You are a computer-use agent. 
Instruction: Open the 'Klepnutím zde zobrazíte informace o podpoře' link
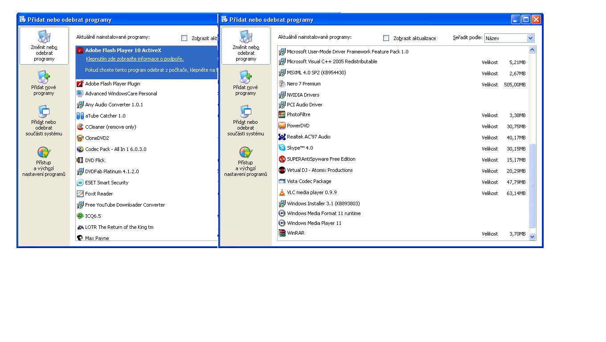pyautogui.click(x=135, y=59)
